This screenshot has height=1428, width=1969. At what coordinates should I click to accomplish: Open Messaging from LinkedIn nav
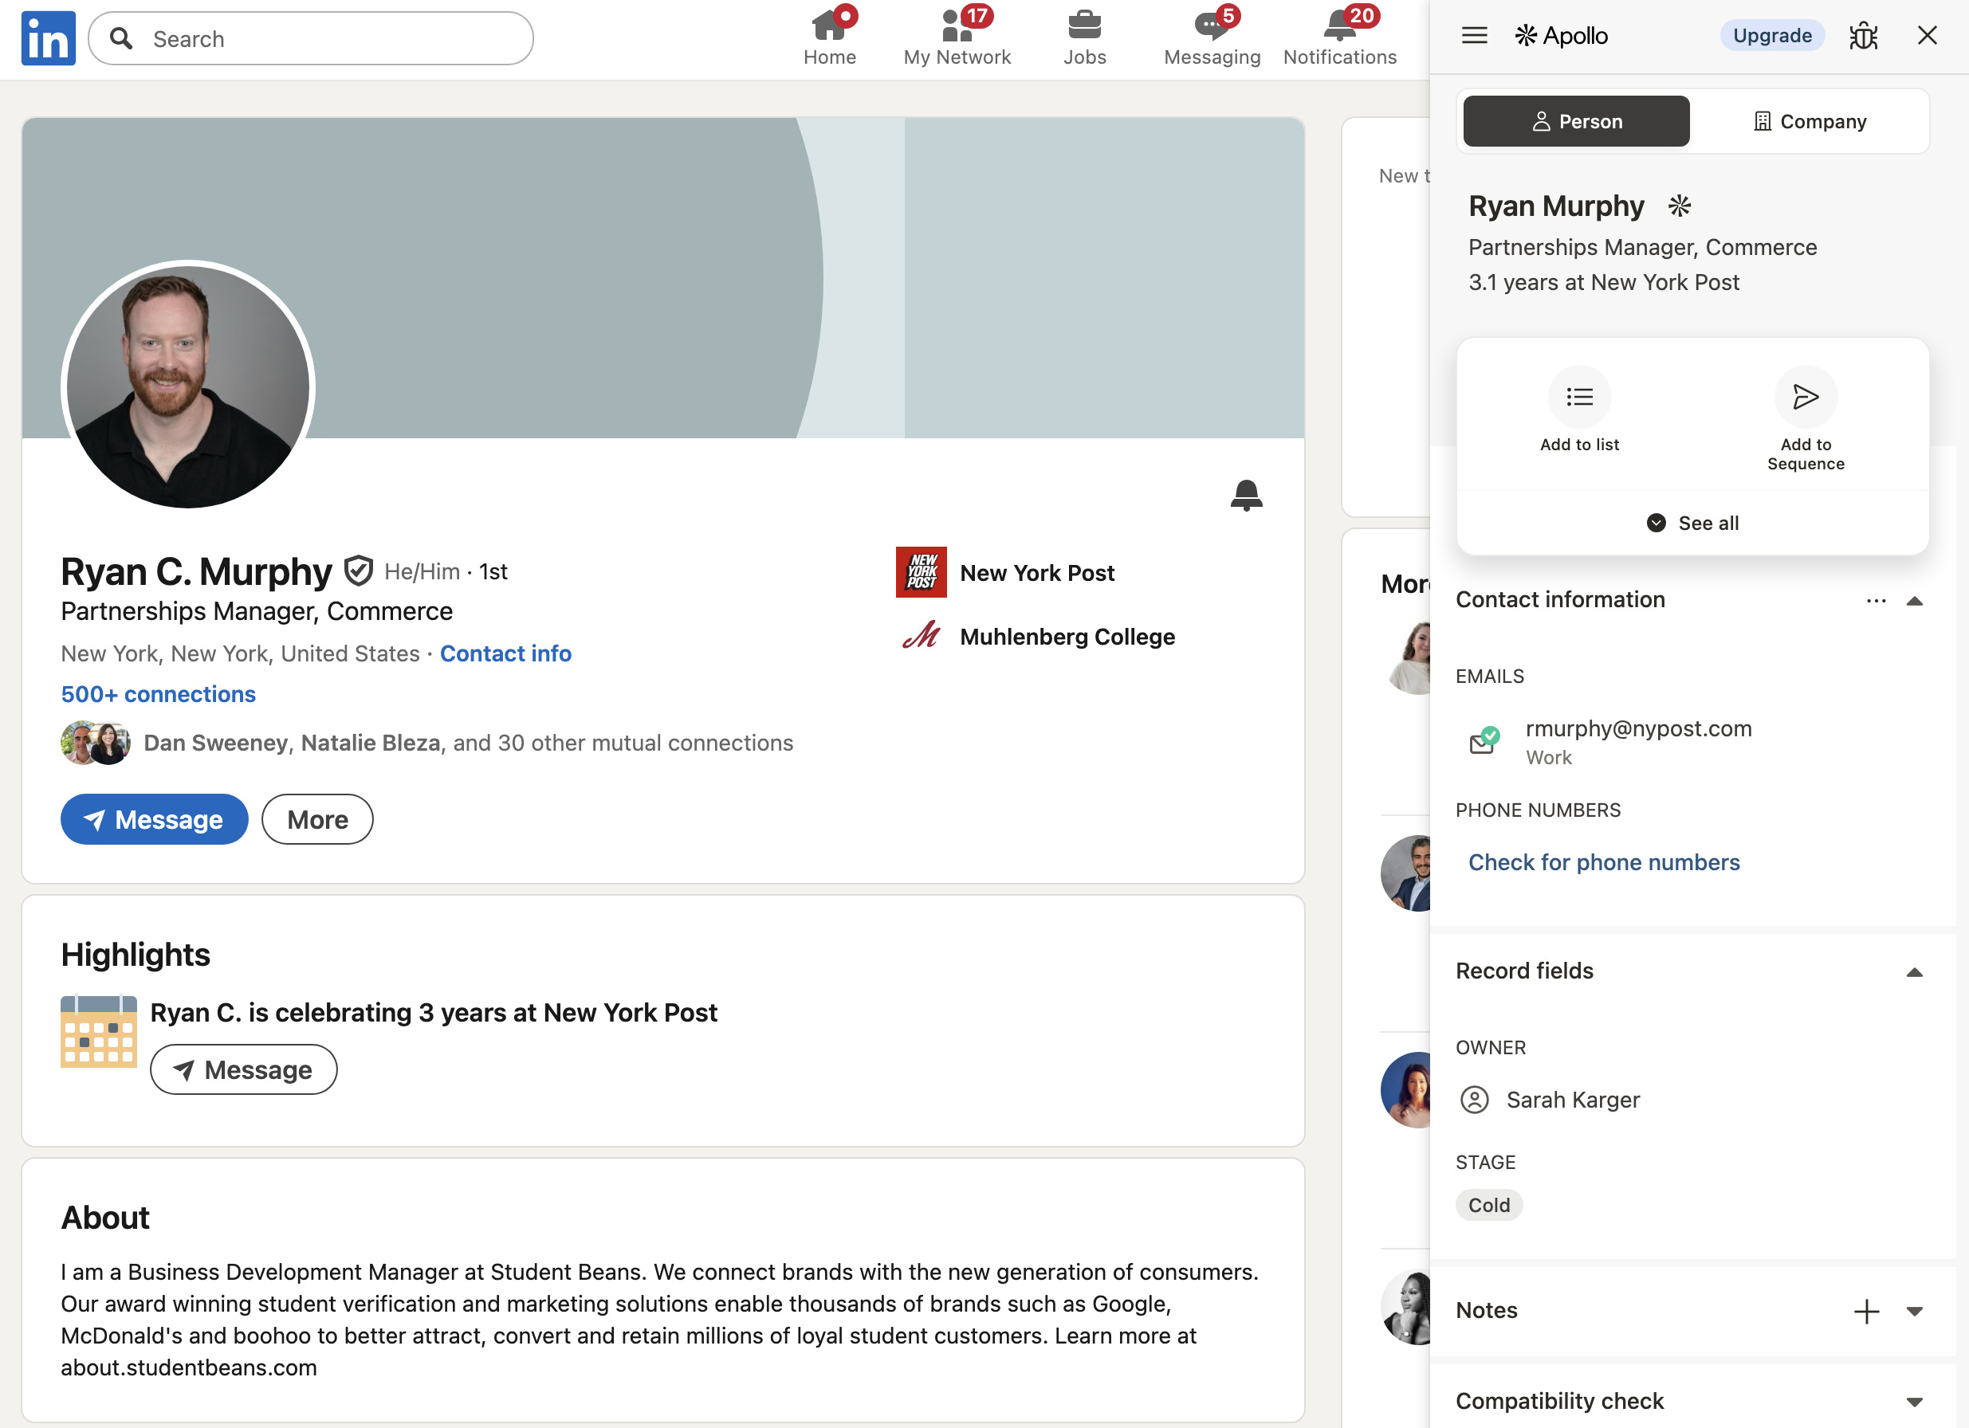click(1211, 38)
